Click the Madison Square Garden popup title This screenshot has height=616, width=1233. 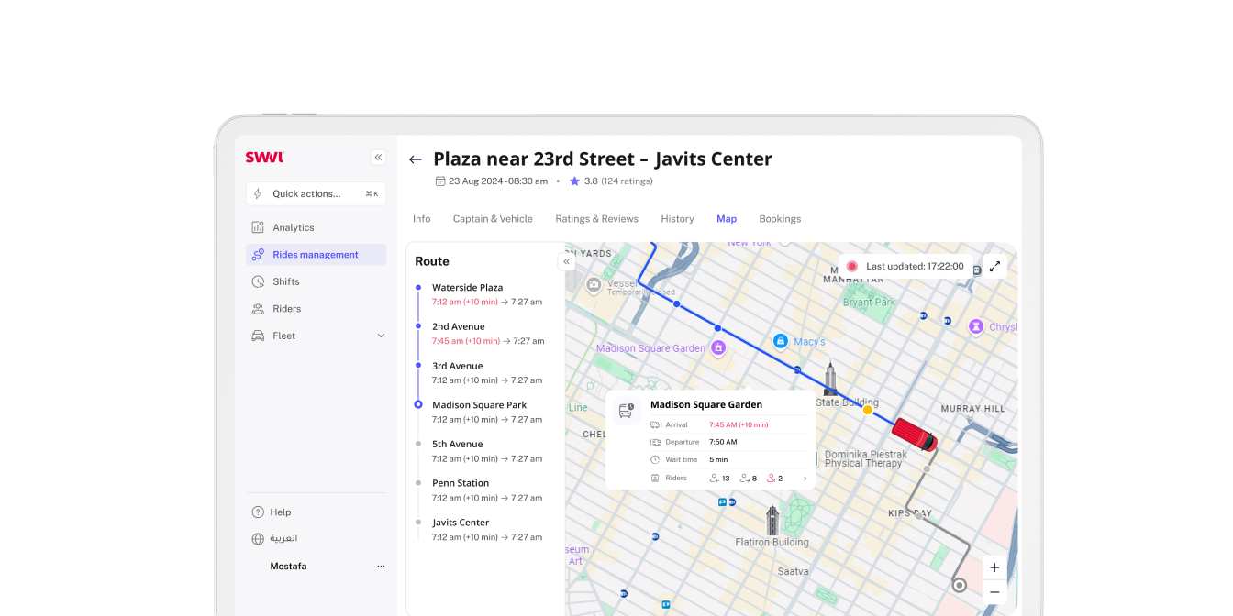tap(706, 404)
